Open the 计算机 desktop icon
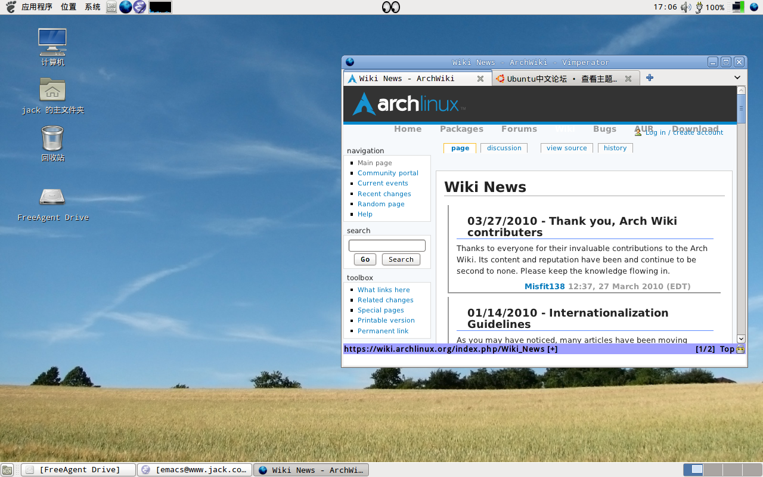 (52, 47)
